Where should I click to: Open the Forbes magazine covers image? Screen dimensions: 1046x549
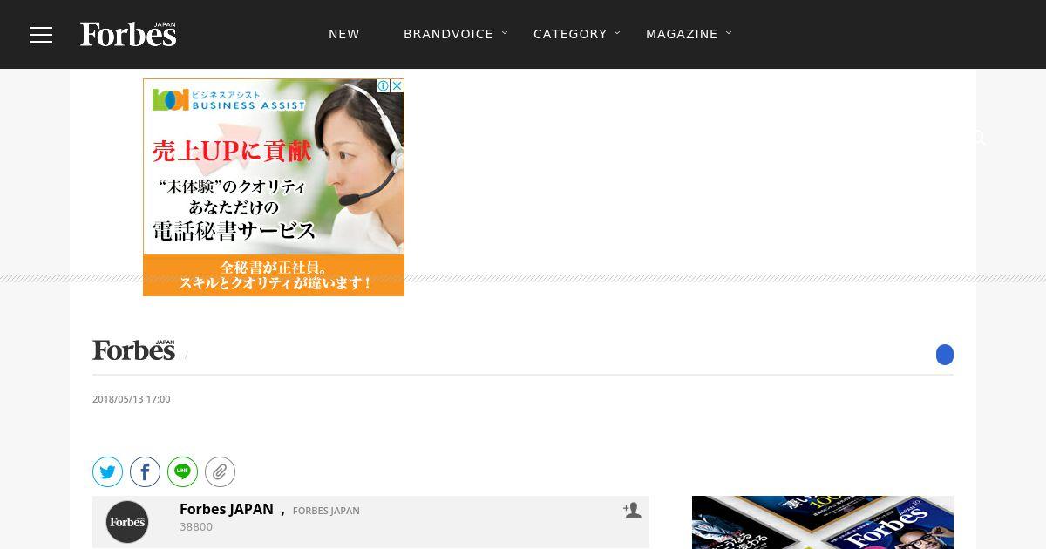(x=823, y=522)
